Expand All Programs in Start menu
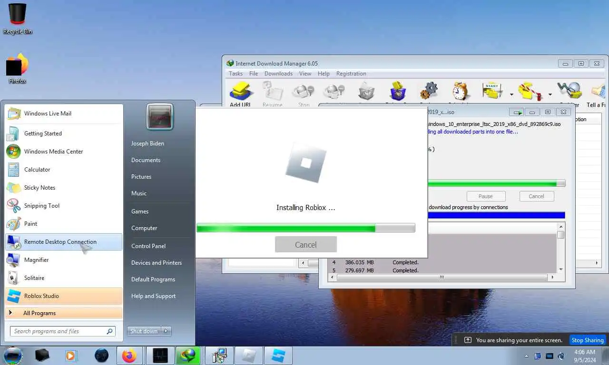Viewport: 609px width, 365px height. (x=63, y=313)
